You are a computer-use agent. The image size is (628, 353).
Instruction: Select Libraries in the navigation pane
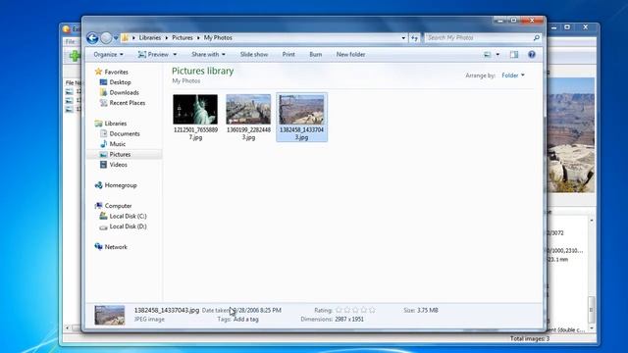116,124
